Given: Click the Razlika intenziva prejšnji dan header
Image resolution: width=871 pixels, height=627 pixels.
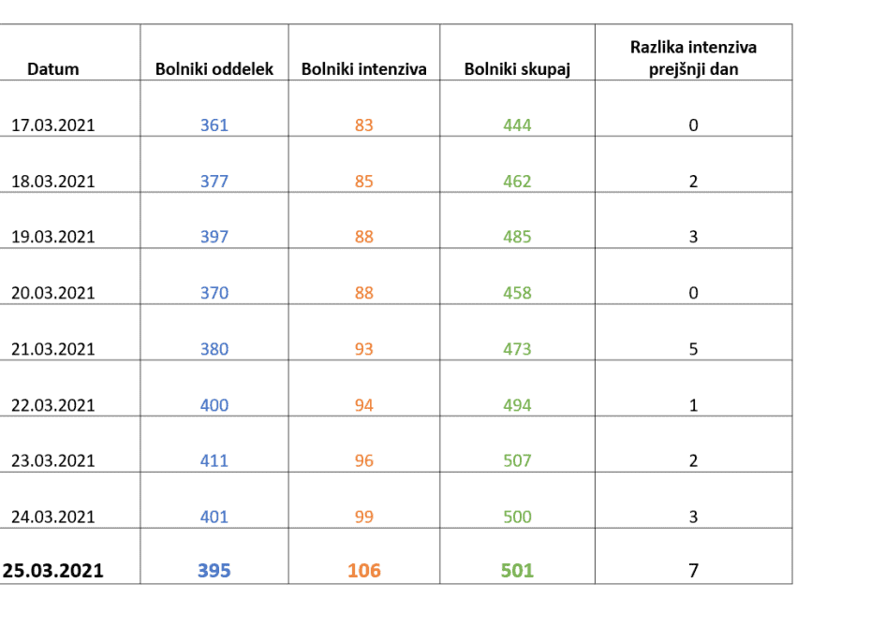Looking at the screenshot, I should (x=693, y=58).
